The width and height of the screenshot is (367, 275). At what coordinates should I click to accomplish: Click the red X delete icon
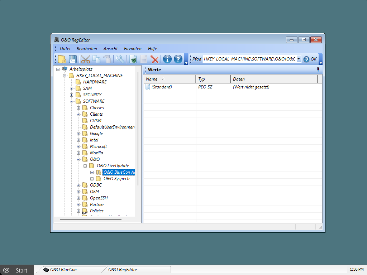(x=154, y=59)
